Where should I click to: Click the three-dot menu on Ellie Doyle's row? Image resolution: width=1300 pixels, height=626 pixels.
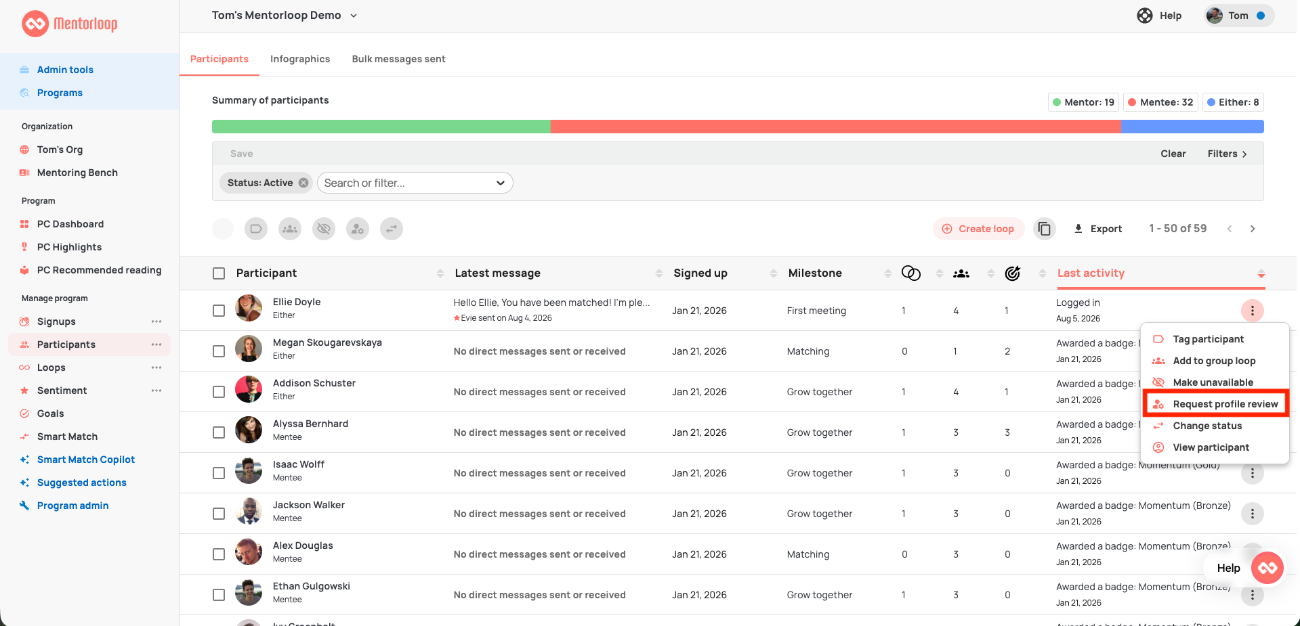(x=1253, y=311)
